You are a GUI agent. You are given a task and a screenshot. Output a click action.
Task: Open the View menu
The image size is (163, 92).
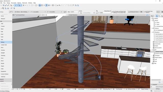pos(4,3)
